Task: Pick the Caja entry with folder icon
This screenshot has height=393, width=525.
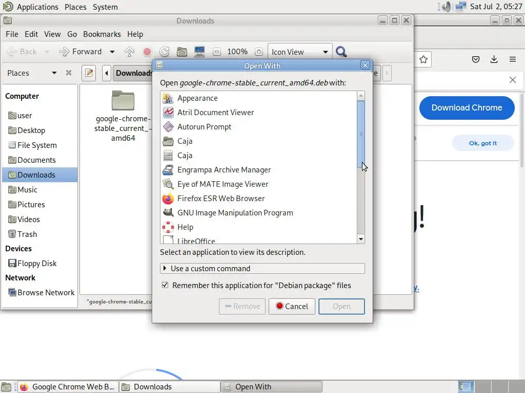Action: pos(259,141)
